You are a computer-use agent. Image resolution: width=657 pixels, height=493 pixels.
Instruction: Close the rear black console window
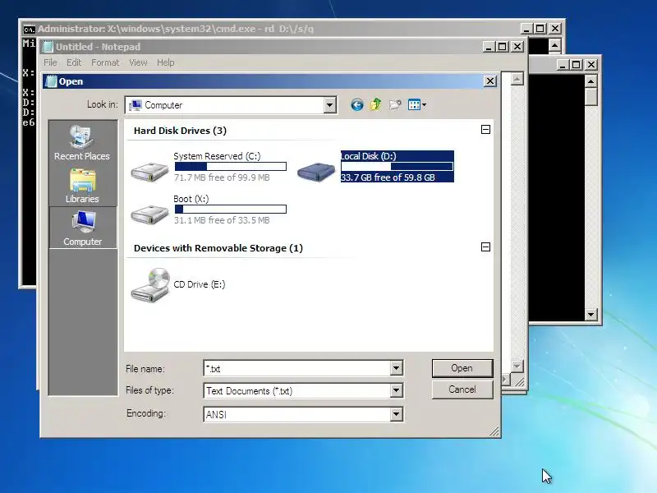coord(591,65)
